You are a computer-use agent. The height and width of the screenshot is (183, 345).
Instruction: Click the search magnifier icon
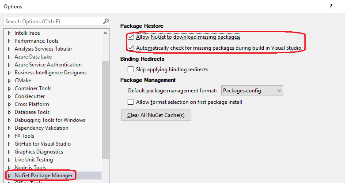click(106, 21)
